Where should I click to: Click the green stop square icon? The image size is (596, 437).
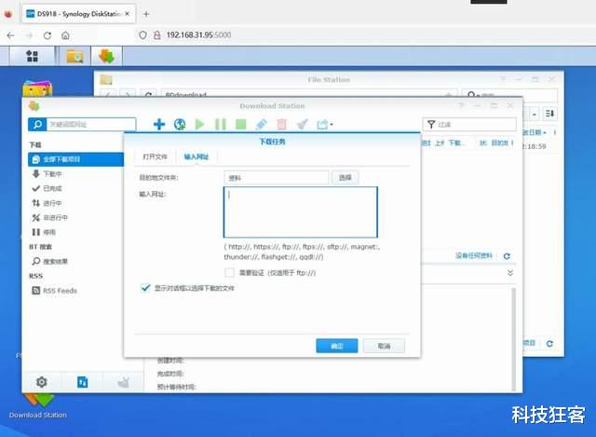(241, 124)
